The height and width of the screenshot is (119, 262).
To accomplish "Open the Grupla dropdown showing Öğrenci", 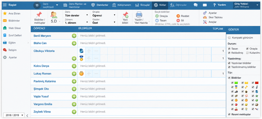I will click(x=104, y=15).
